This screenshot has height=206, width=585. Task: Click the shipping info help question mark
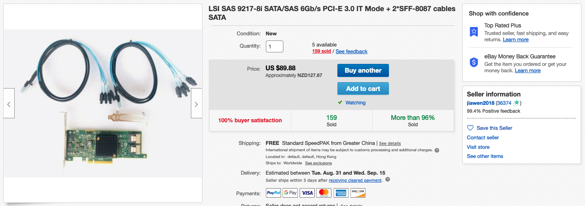[x=437, y=150]
